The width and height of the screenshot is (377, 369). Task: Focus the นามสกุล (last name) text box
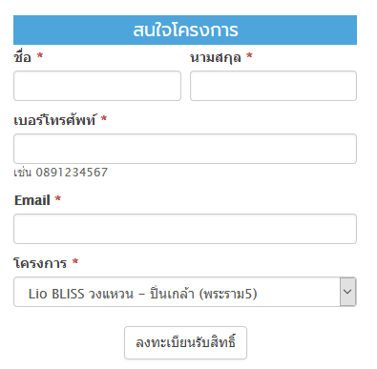coord(273,86)
